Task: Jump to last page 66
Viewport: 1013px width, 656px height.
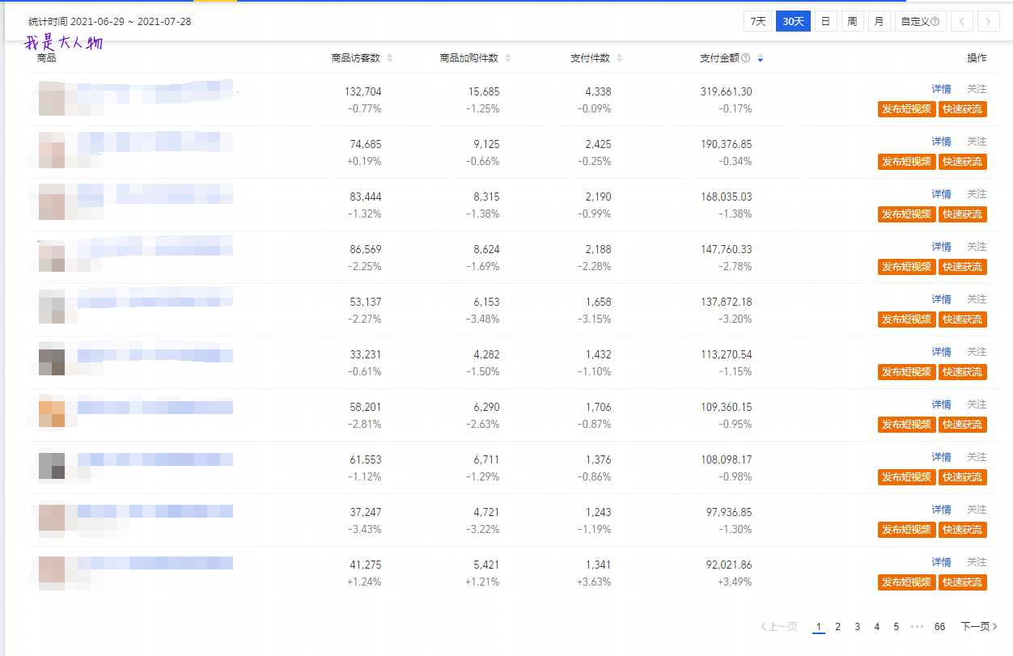Action: point(939,627)
